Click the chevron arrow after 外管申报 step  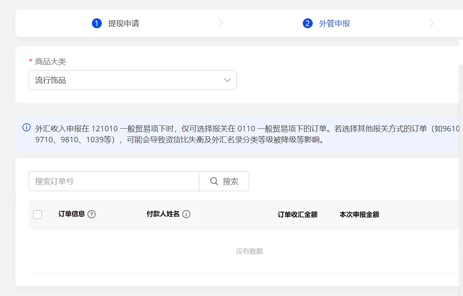coord(432,23)
